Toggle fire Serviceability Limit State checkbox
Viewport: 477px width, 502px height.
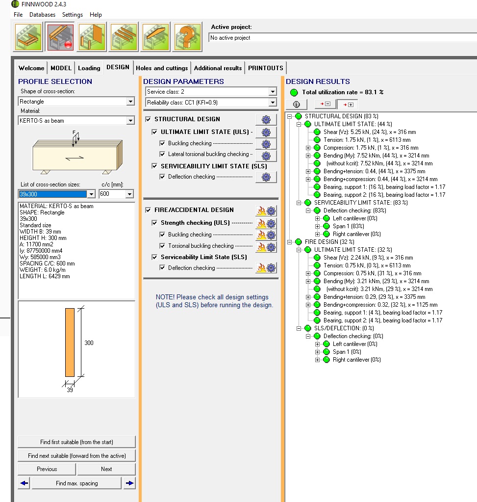point(154,257)
